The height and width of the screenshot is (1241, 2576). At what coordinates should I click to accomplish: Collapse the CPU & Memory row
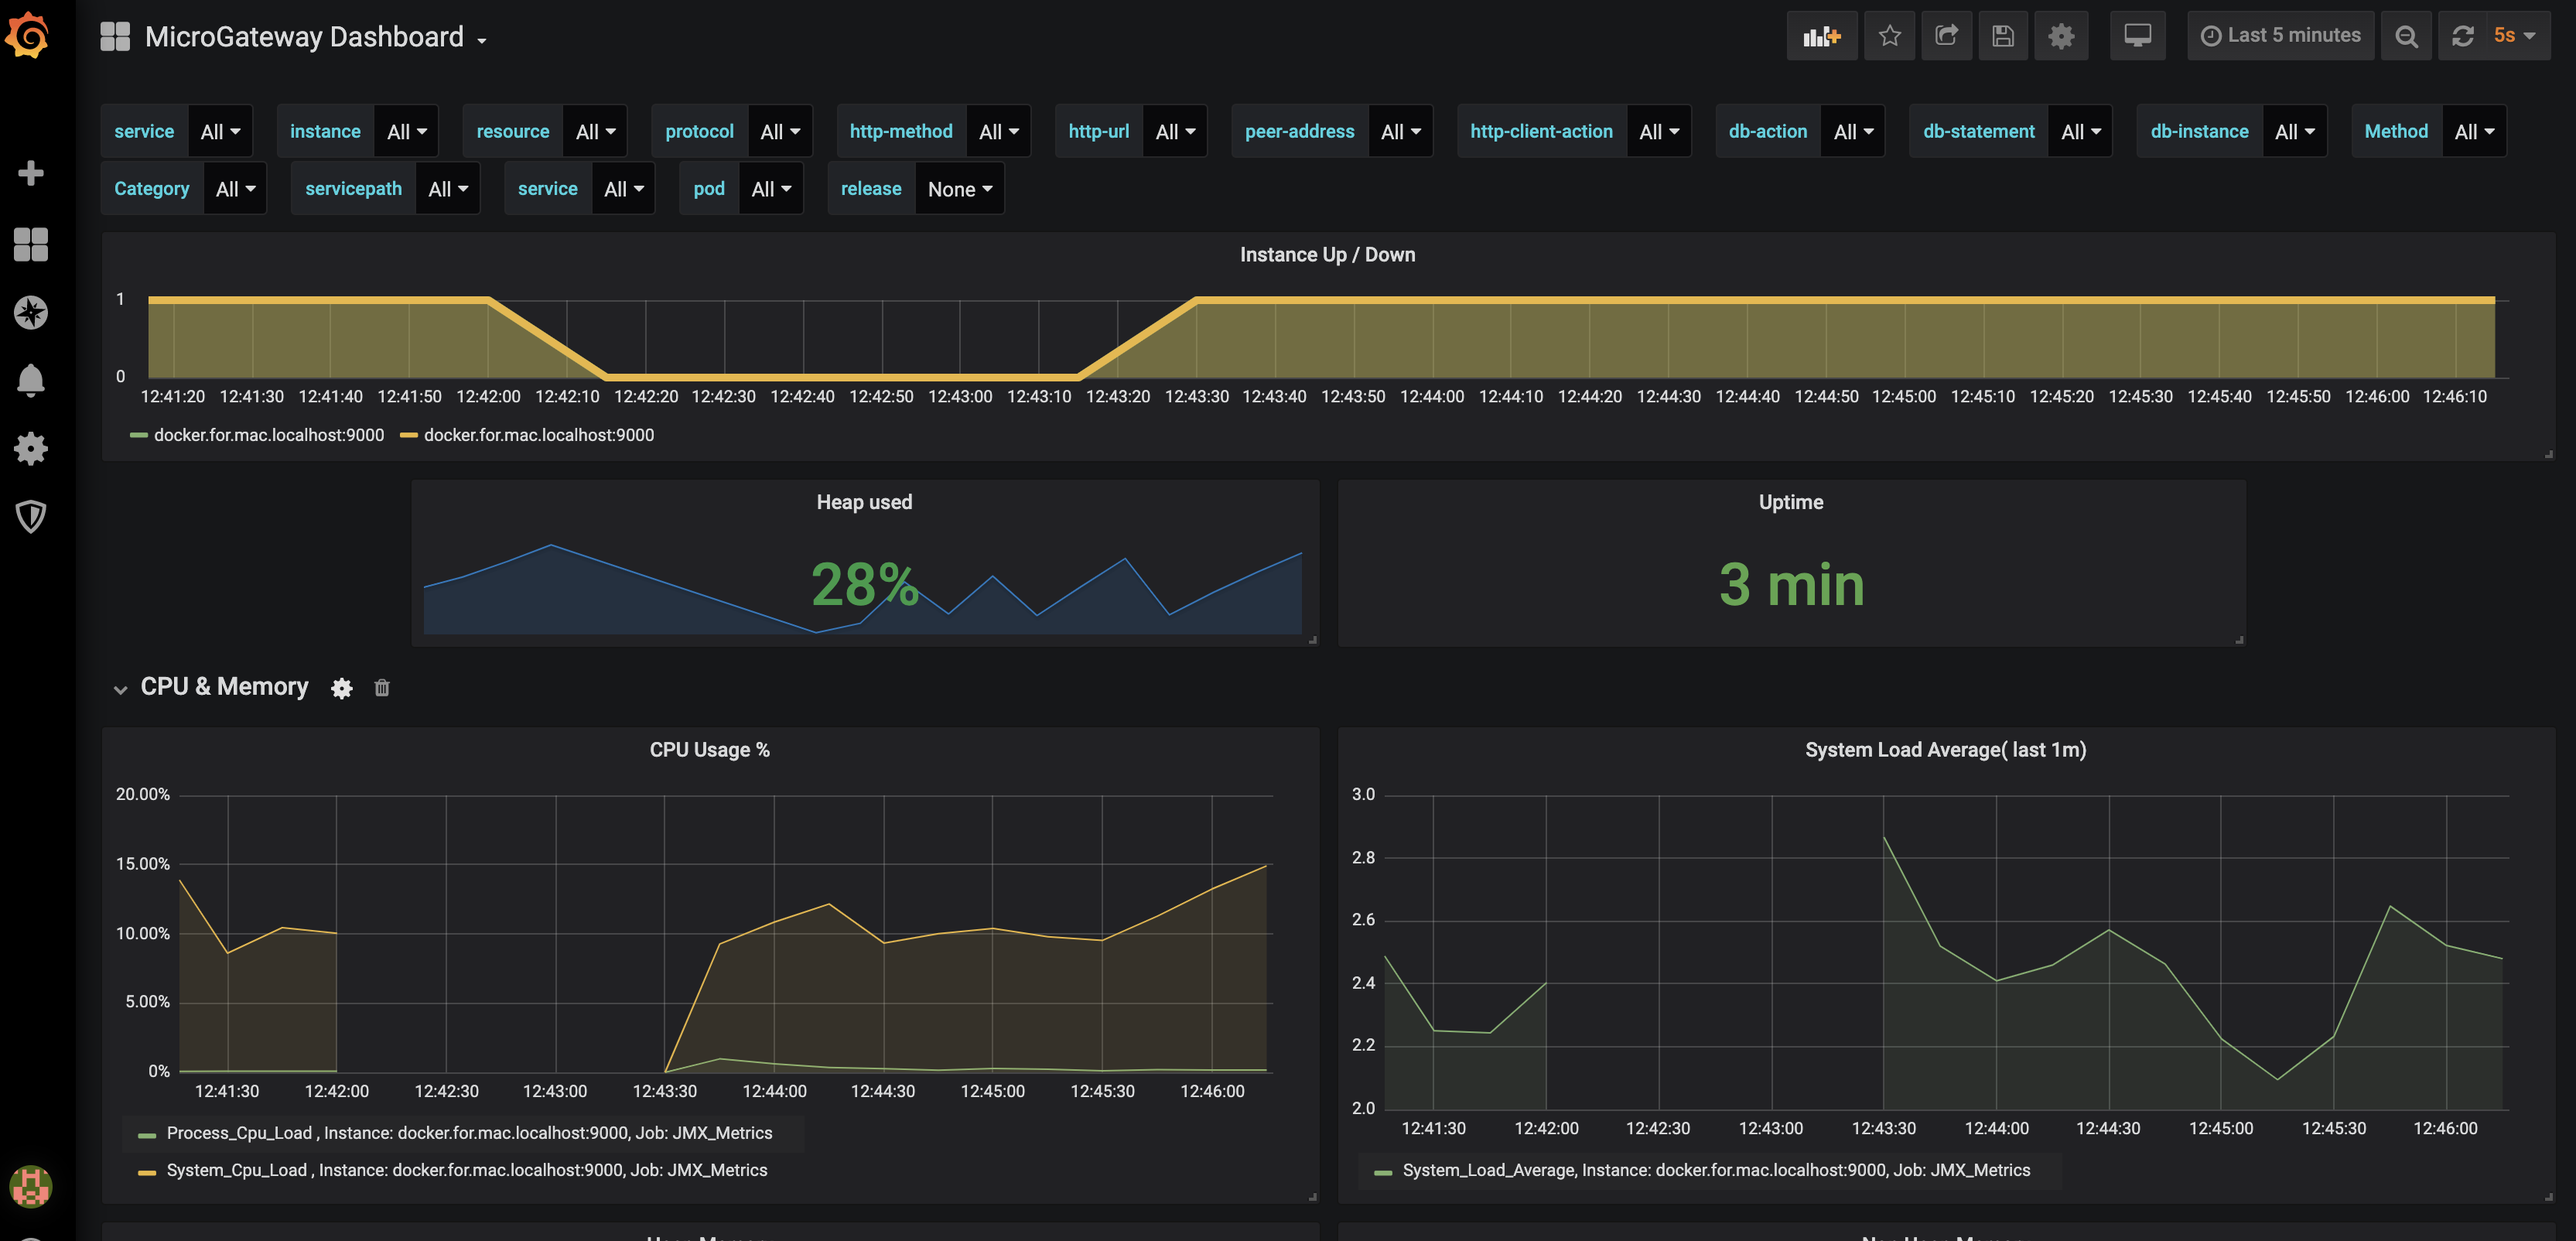121,689
